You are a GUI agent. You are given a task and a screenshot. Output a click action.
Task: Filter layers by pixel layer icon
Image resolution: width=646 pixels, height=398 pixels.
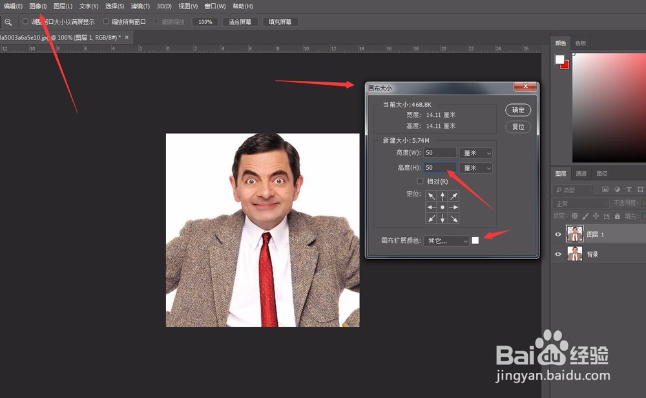coord(605,189)
